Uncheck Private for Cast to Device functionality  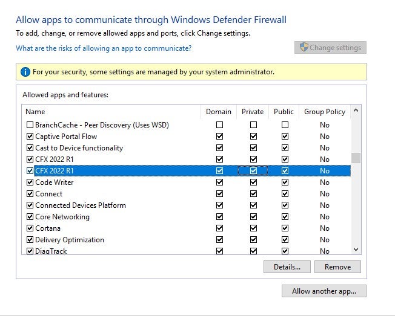coord(253,147)
